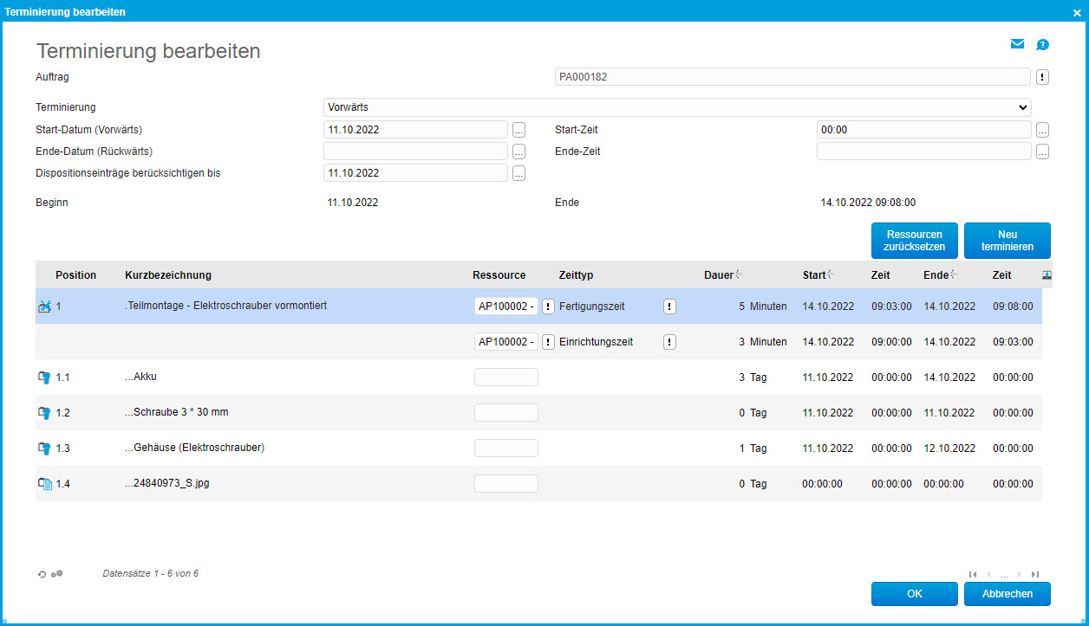Click the Start-Datum (Vorwärts) input field

(415, 130)
